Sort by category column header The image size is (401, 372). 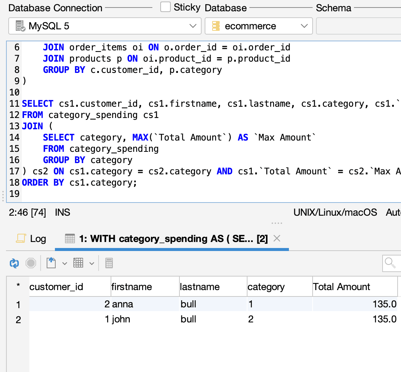click(x=279, y=287)
